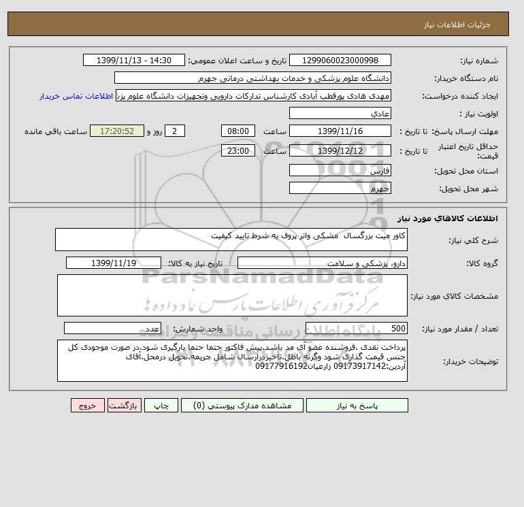Click response deadline date 1399/11/16

[340, 131]
